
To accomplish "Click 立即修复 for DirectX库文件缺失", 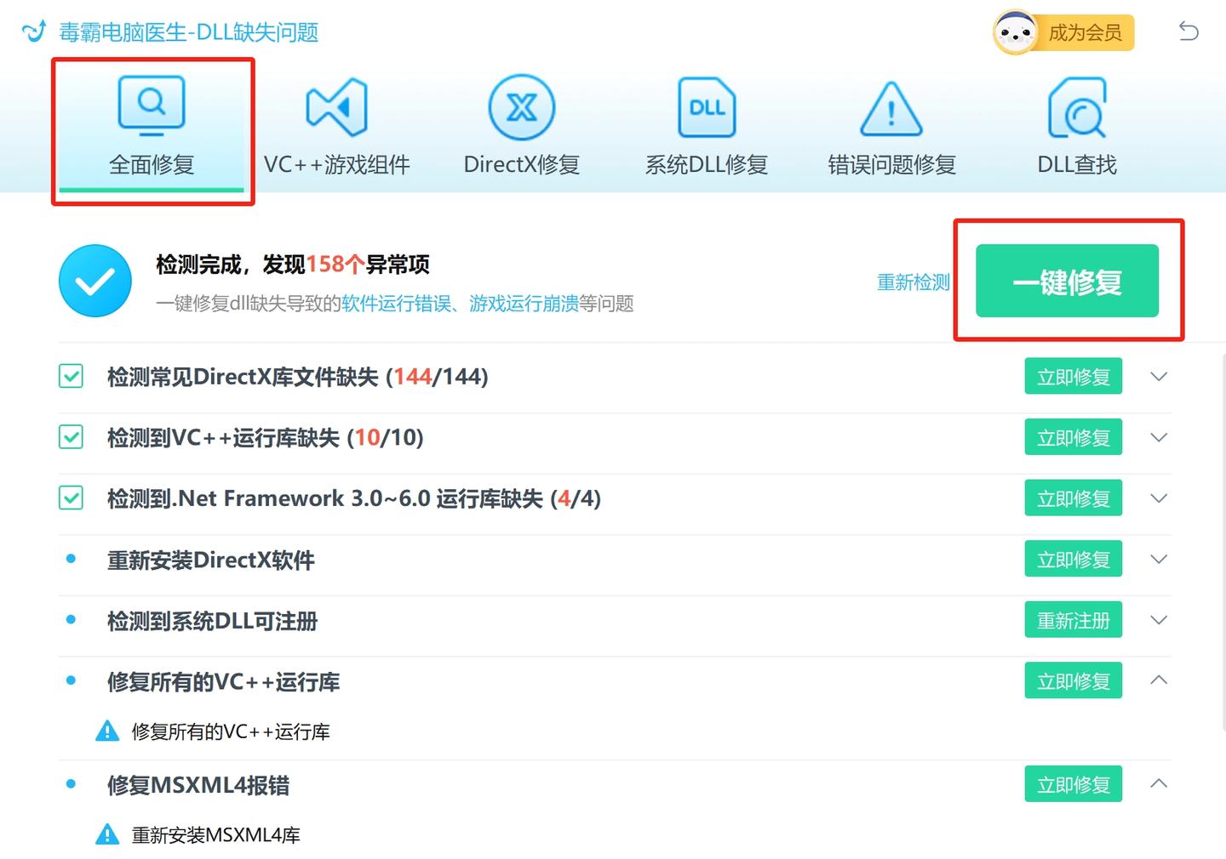I will 1073,376.
